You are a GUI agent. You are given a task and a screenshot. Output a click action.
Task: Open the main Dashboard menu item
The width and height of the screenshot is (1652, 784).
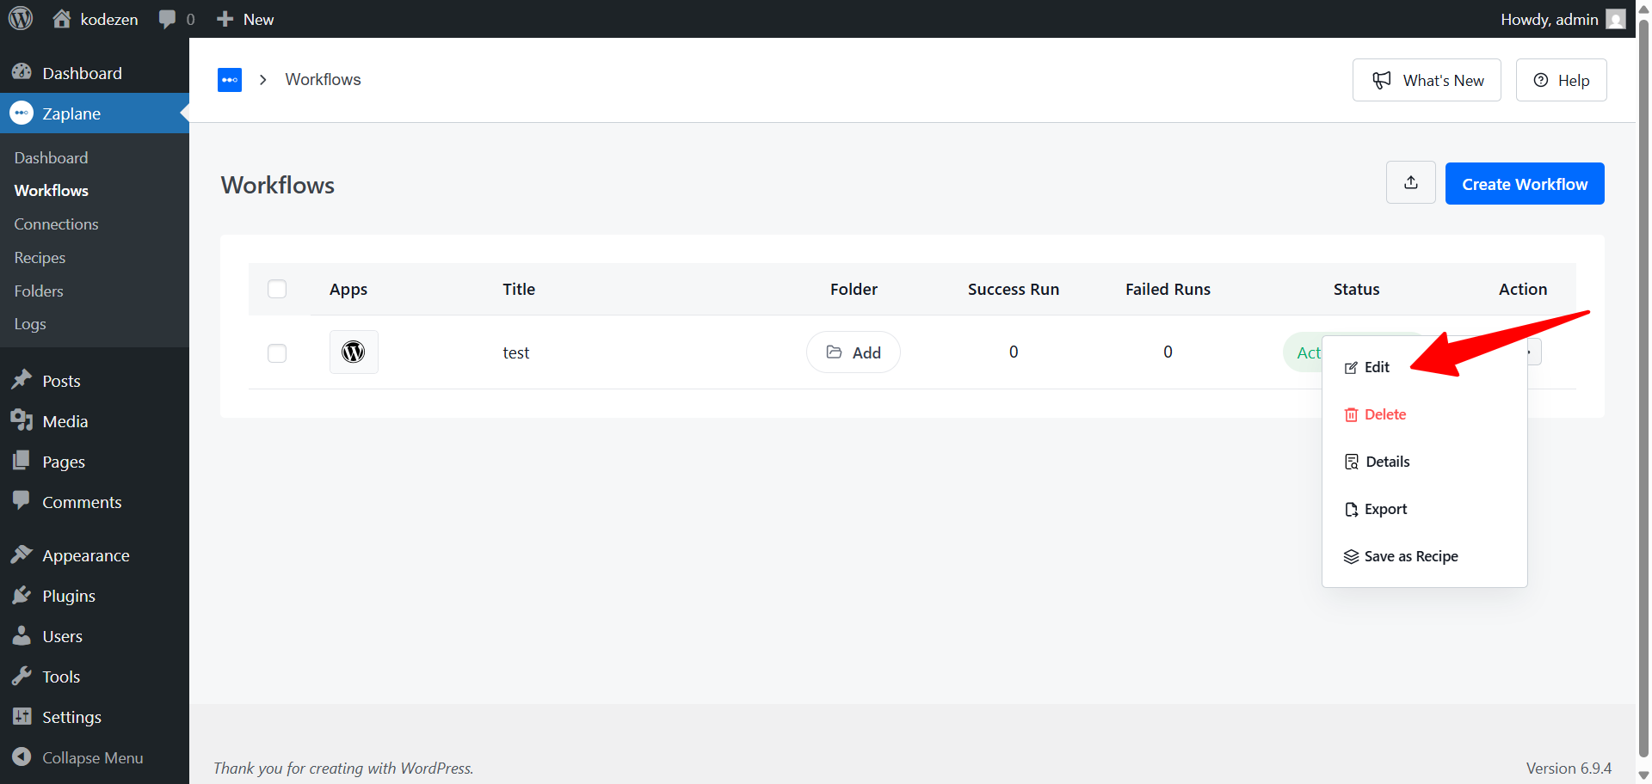pyautogui.click(x=95, y=73)
